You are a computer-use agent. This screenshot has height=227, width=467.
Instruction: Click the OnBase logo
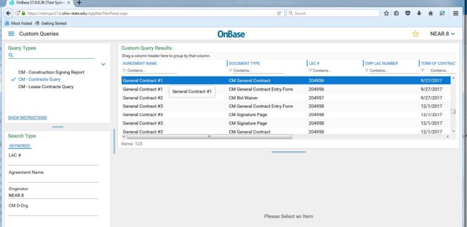[232, 34]
